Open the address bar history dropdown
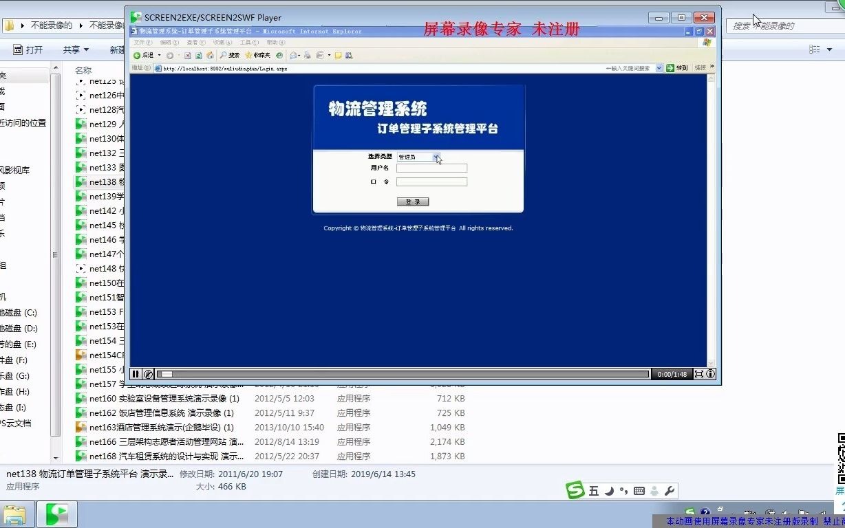This screenshot has width=845, height=528. (659, 68)
